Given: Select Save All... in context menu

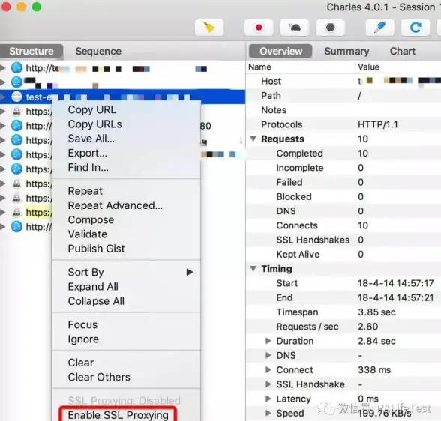Looking at the screenshot, I should [126, 139].
